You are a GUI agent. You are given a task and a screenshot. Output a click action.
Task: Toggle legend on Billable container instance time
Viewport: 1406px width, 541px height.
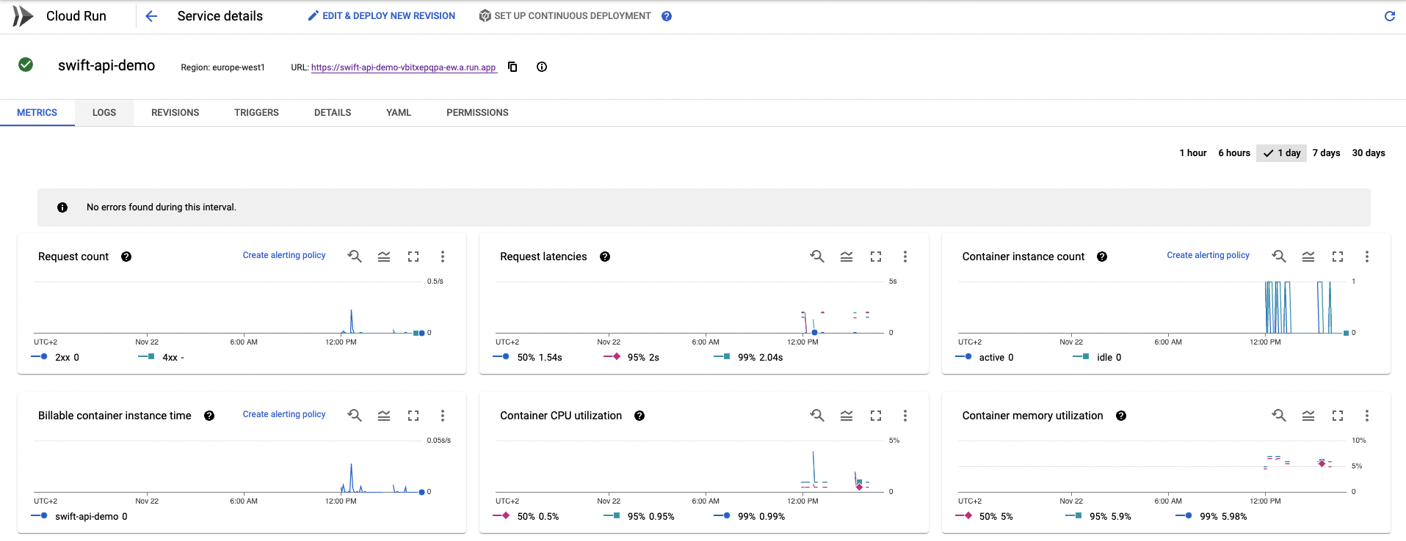[384, 416]
